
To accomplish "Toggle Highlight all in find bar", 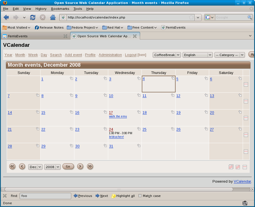I will coord(123,196).
